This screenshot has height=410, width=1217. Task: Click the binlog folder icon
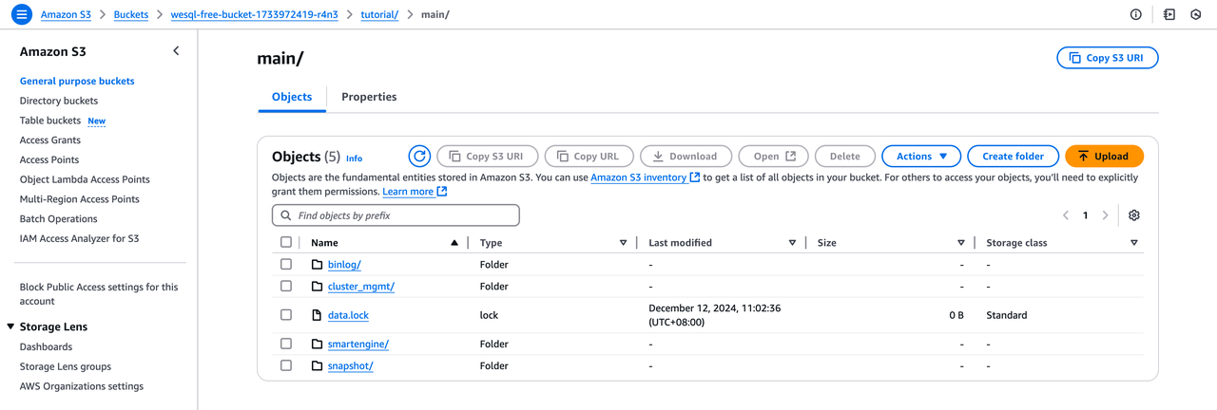[x=317, y=265]
